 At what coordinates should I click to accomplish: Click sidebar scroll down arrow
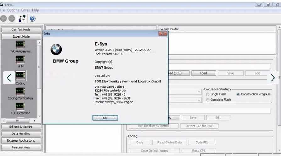point(39,116)
